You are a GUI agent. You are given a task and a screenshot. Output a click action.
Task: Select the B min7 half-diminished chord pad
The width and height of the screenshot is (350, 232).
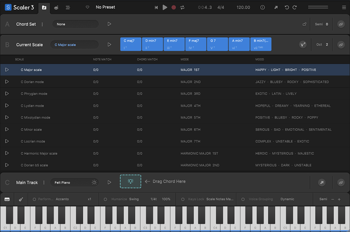261,44
